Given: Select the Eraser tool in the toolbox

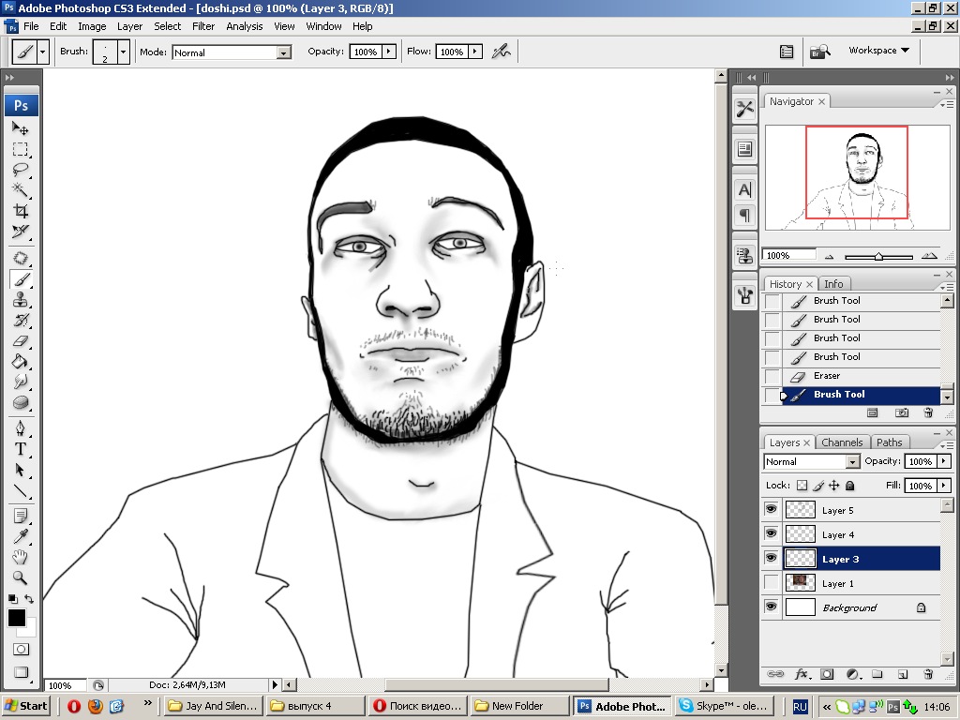Looking at the screenshot, I should point(21,341).
